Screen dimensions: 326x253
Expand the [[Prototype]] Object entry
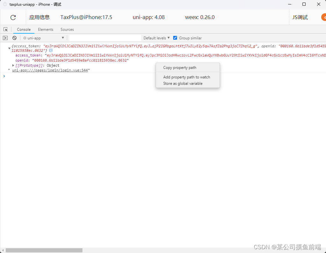[x=13, y=65]
